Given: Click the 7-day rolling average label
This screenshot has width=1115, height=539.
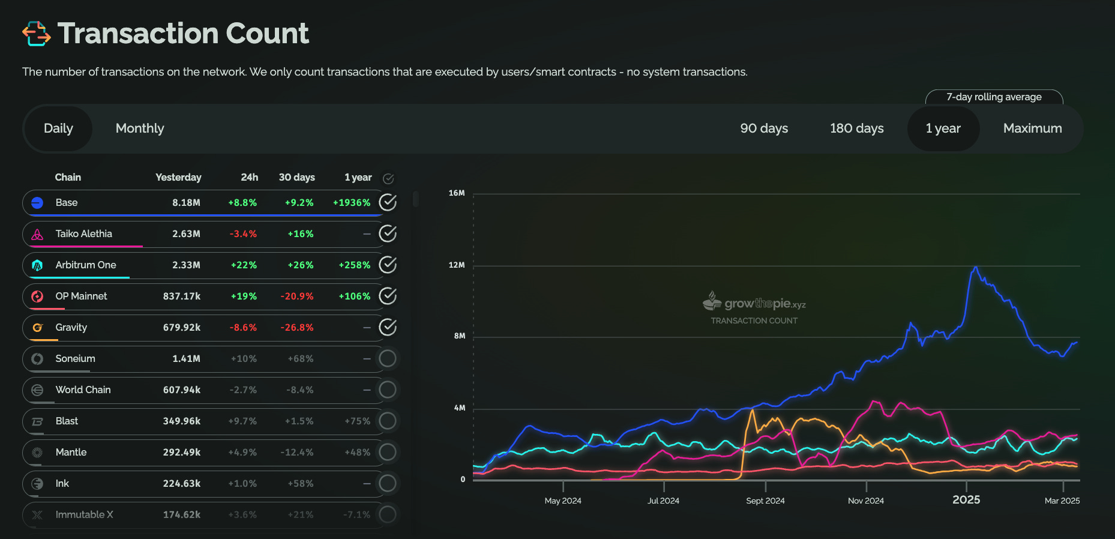Looking at the screenshot, I should [x=994, y=97].
